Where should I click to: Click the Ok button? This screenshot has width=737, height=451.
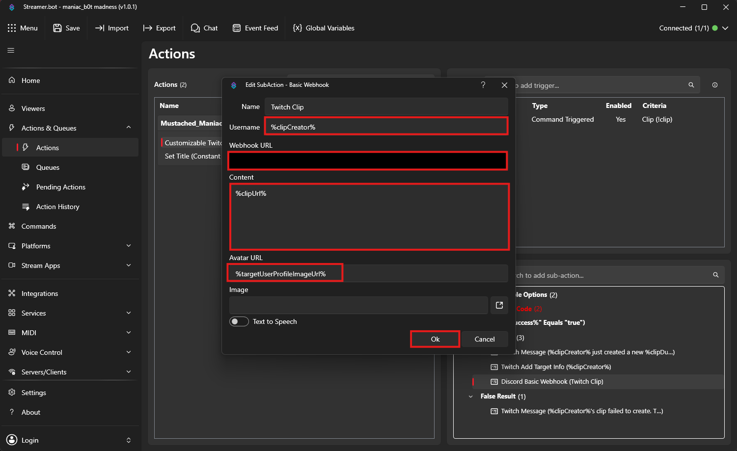(x=435, y=339)
